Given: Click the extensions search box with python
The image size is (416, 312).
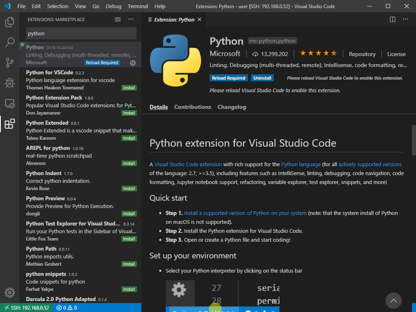Looking at the screenshot, I should (x=81, y=33).
